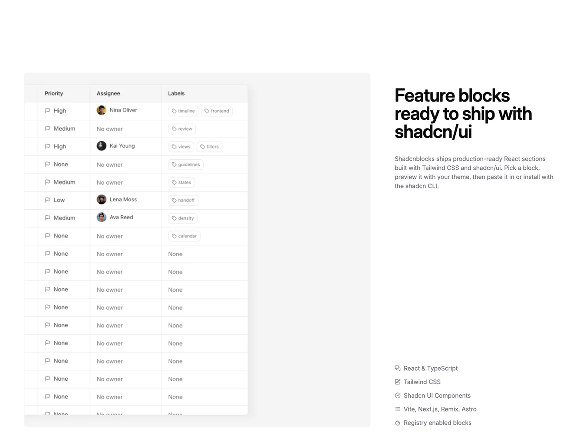Open No owner cell beside review label
This screenshot has height=435, width=580.
point(110,129)
